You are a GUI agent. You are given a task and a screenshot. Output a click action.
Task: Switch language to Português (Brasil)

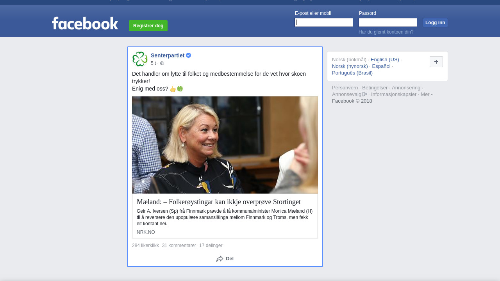352,73
